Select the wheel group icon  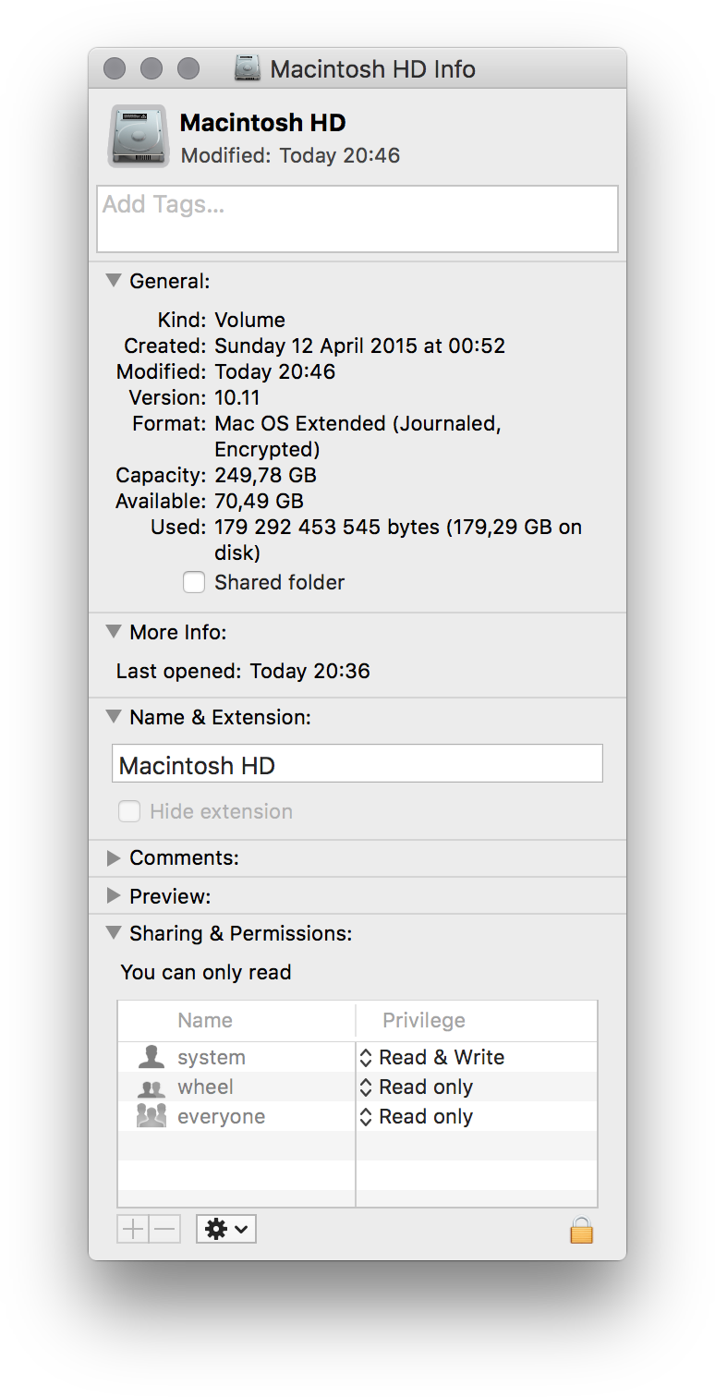tap(151, 1087)
